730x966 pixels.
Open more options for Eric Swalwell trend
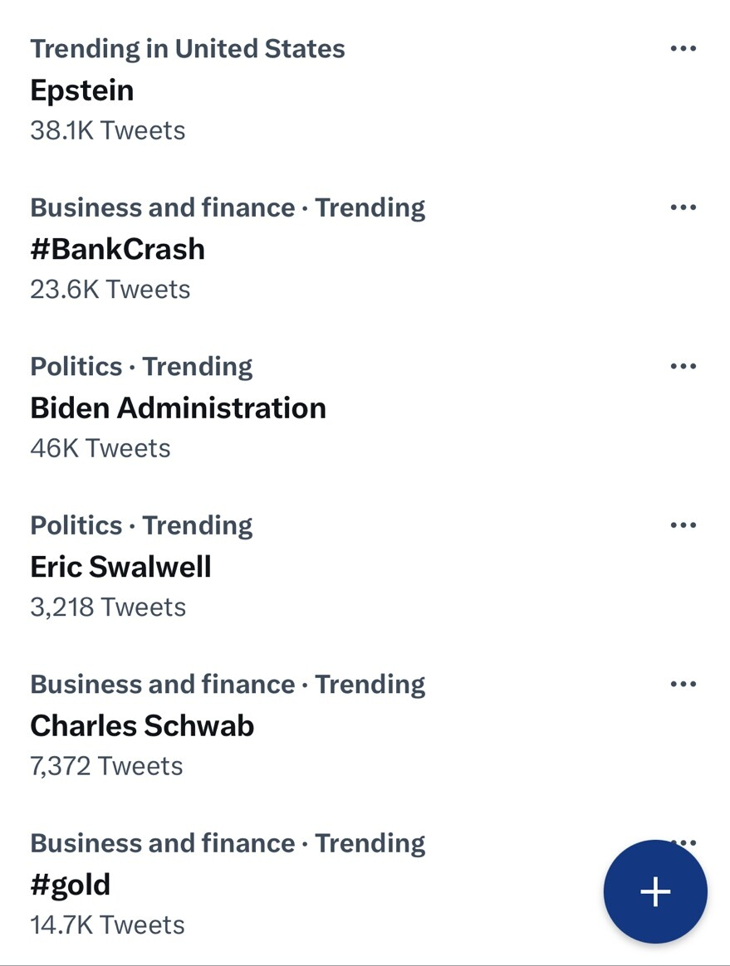tap(683, 524)
